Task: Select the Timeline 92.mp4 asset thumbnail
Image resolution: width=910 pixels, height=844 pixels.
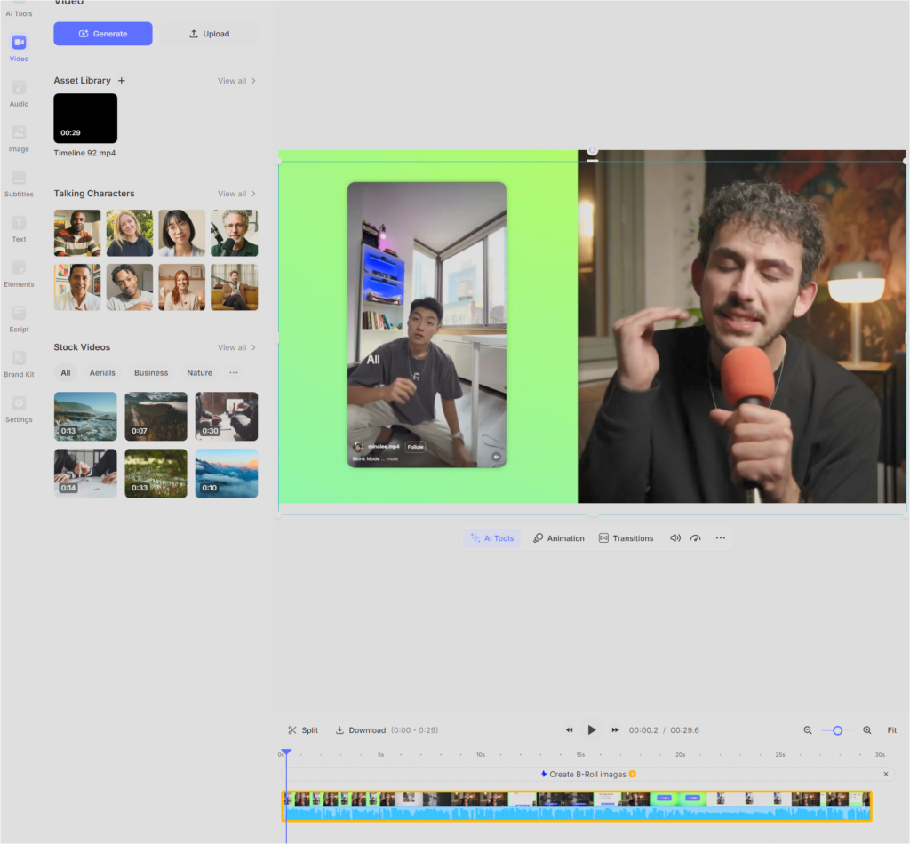Action: click(x=85, y=118)
